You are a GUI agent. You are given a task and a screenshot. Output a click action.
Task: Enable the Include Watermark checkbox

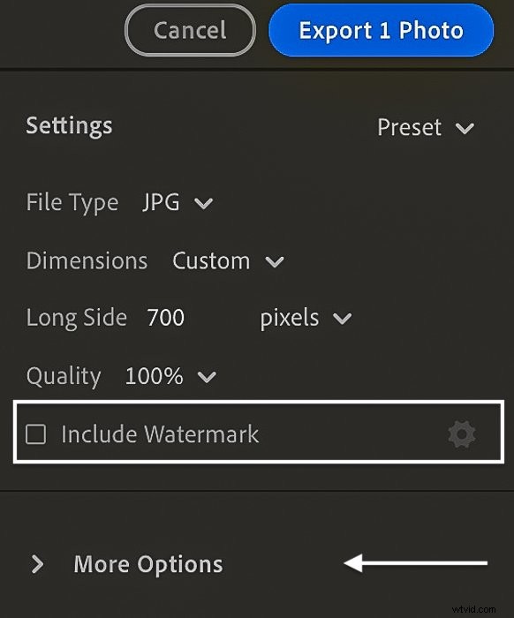(x=35, y=434)
